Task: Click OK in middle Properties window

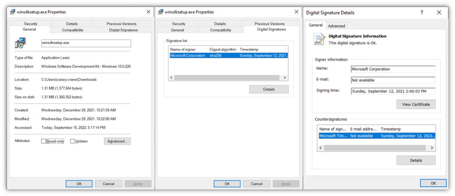Action: click(x=227, y=184)
